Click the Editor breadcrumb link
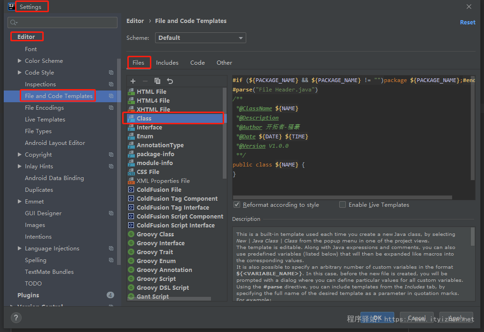Image resolution: width=484 pixels, height=332 pixels. 135,21
